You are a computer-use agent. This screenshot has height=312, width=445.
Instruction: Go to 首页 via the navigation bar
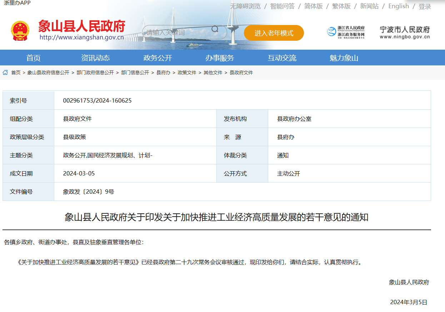click(x=33, y=58)
